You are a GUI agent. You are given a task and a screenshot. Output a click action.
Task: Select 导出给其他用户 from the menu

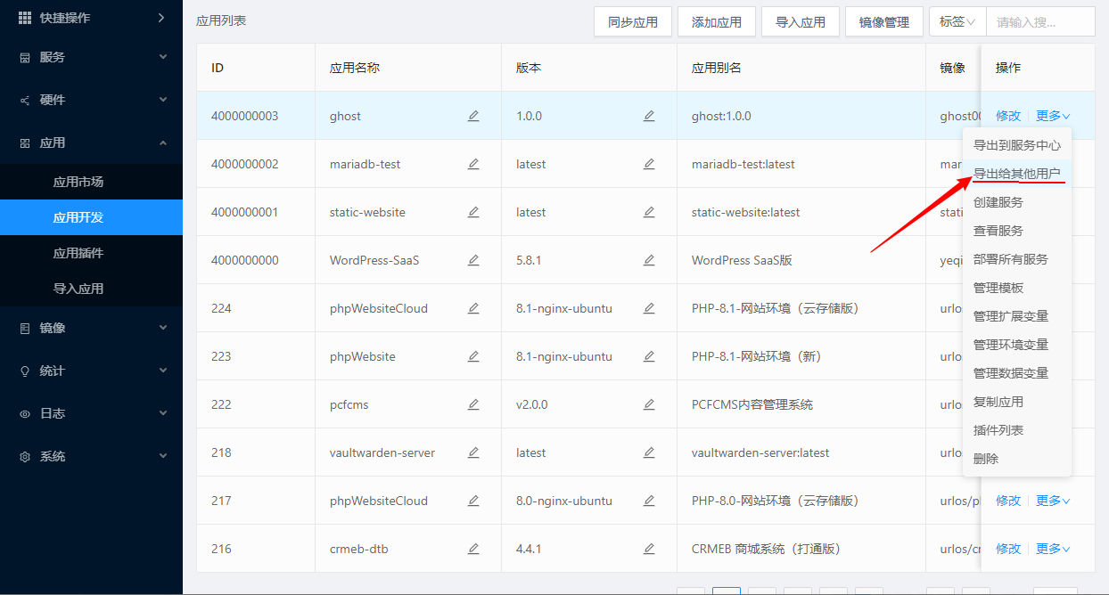coord(1016,174)
